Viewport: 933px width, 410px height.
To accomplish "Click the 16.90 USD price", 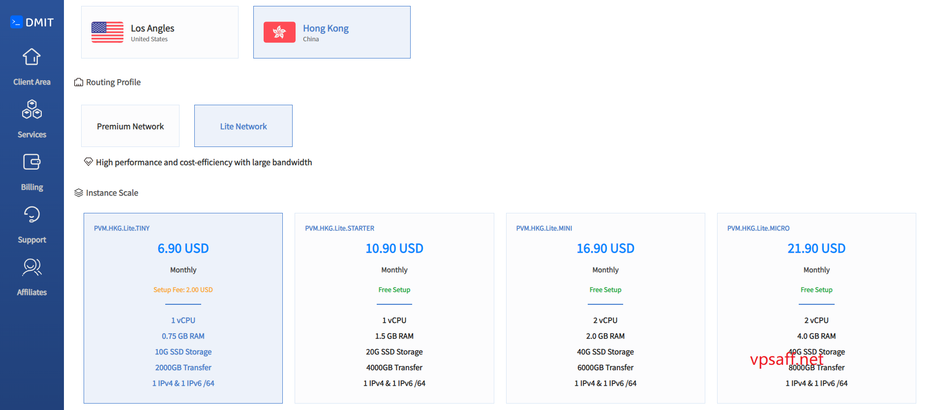I will pos(605,248).
